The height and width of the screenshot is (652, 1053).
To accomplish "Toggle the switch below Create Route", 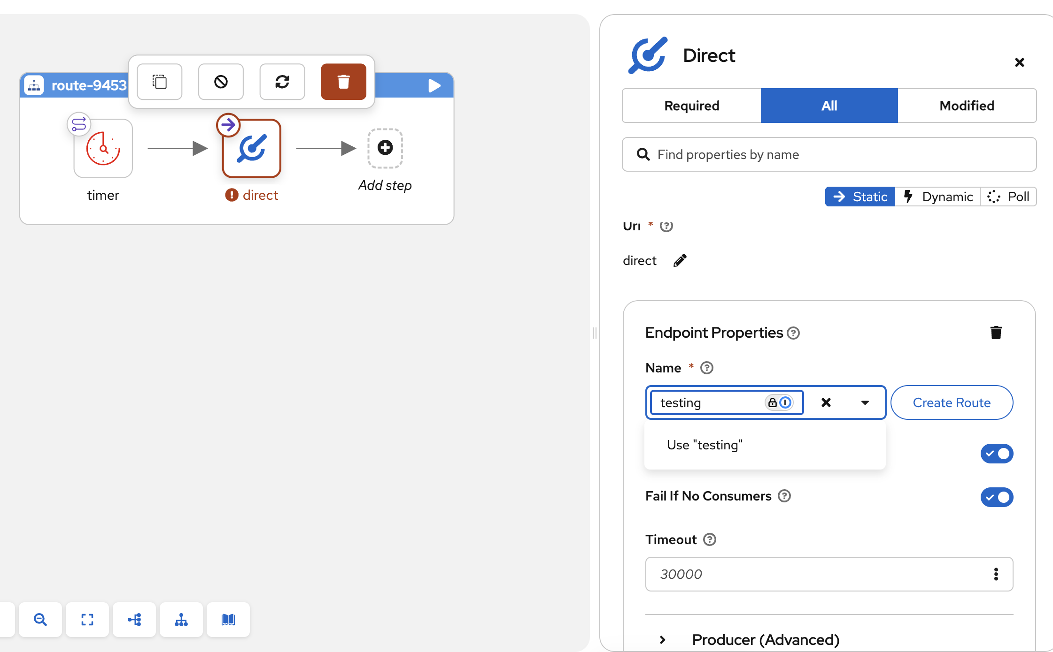I will 996,454.
